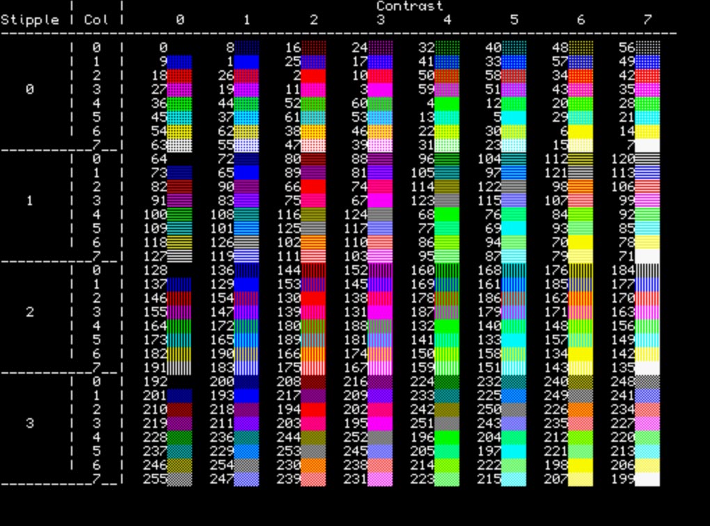This screenshot has height=526, width=710.
Task: Choose the light blue swatch labeled 247
Action: click(x=247, y=479)
